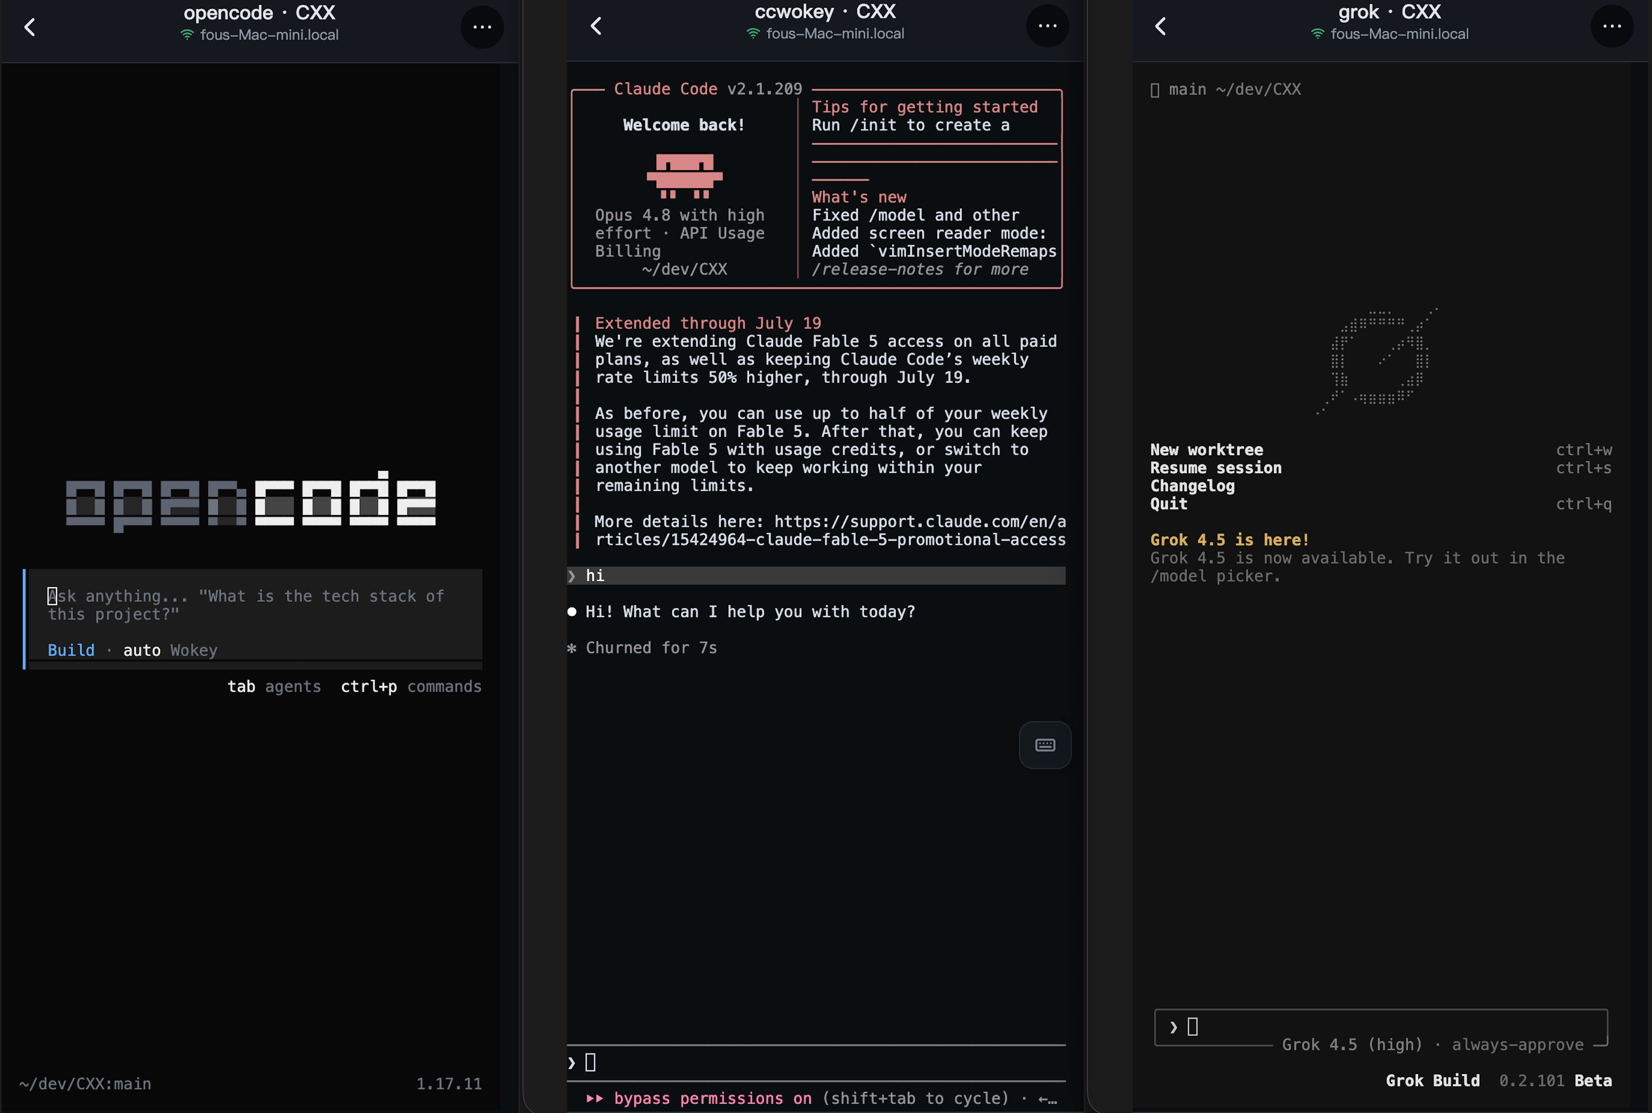Click version 1.17.11 in opencode

click(x=449, y=1084)
